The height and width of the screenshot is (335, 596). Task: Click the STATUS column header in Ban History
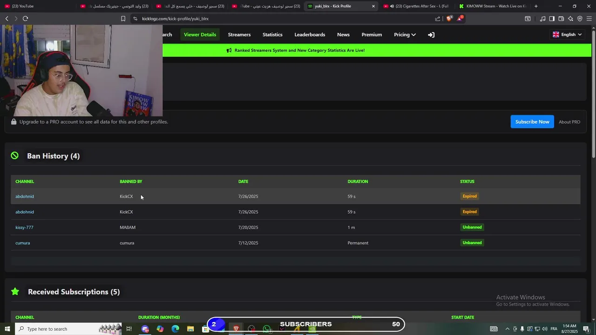tap(467, 181)
